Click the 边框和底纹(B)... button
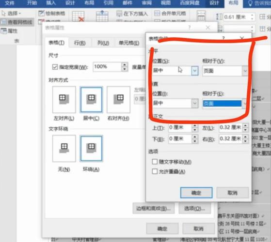 click(153, 209)
